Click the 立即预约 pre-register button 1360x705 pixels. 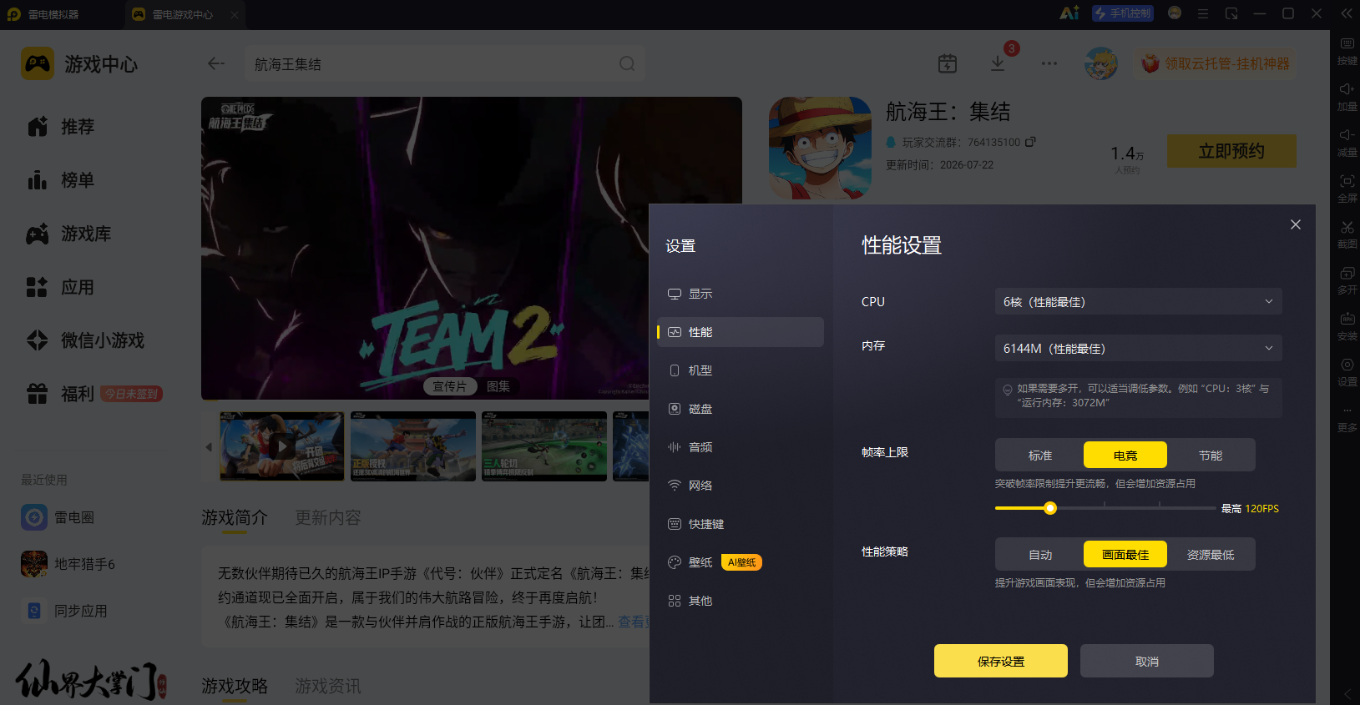tap(1231, 151)
